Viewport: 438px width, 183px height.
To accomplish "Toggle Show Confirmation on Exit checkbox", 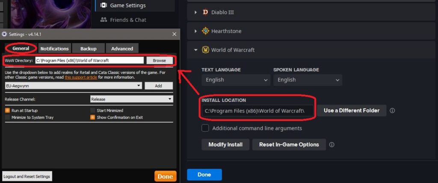I will point(92,117).
